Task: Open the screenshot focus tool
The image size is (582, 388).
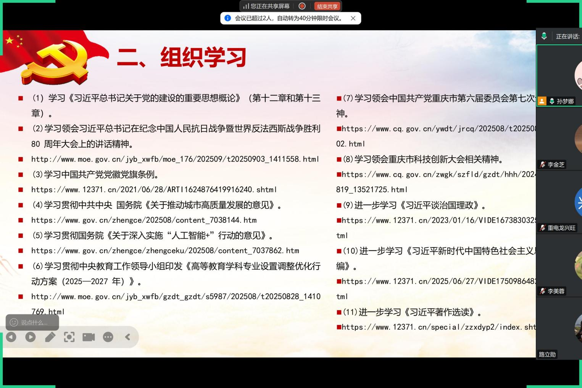Action: pos(69,337)
